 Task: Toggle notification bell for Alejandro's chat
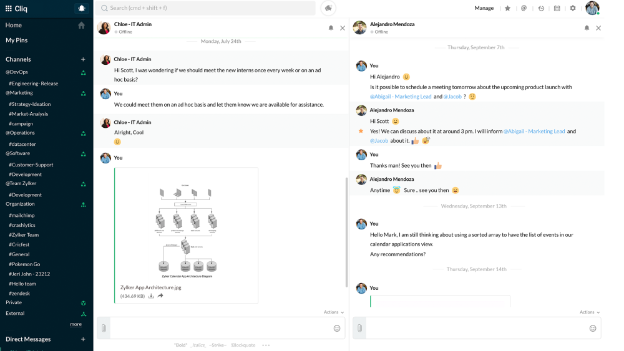pyautogui.click(x=587, y=28)
